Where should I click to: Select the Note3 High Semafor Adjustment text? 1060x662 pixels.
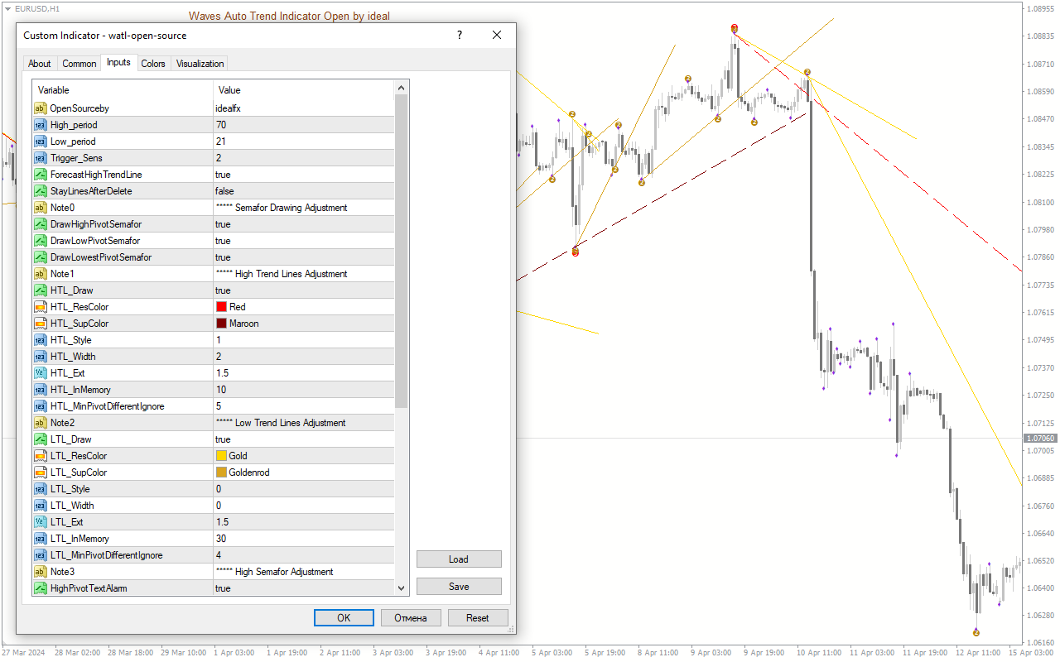pos(275,572)
